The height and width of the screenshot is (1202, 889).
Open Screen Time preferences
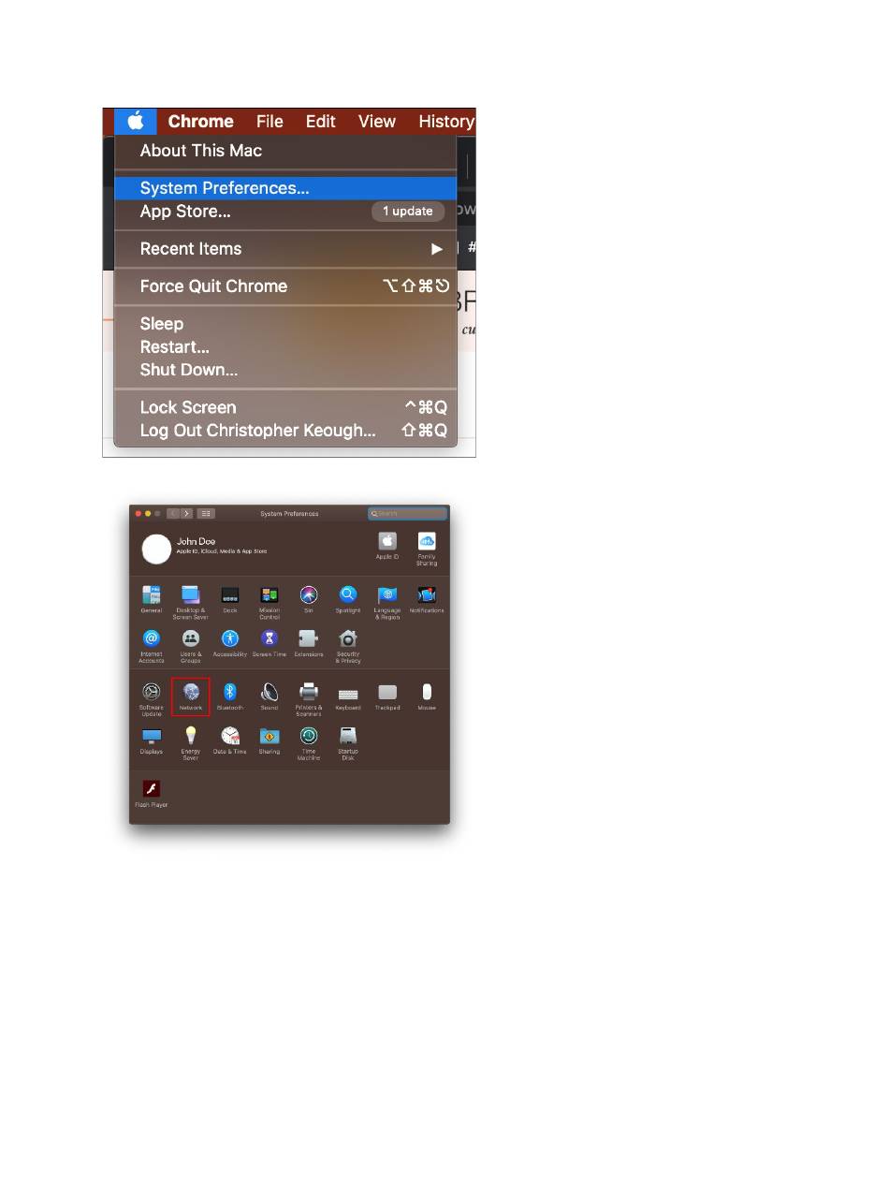(270, 643)
